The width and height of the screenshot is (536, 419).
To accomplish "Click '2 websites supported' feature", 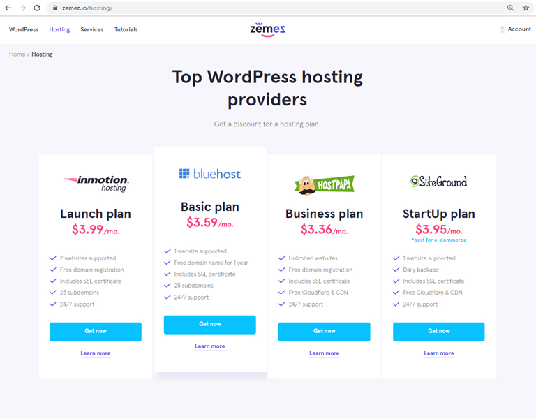I will 88,258.
